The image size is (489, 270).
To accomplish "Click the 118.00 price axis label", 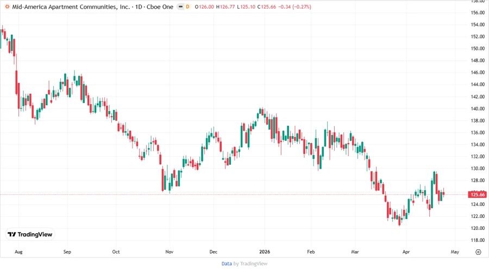I will coord(478,240).
